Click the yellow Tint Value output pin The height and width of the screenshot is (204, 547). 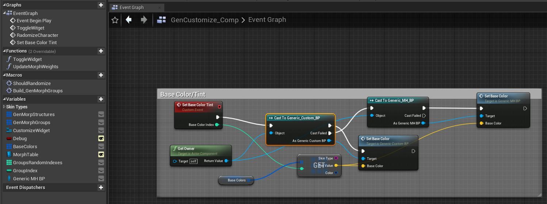336,166
